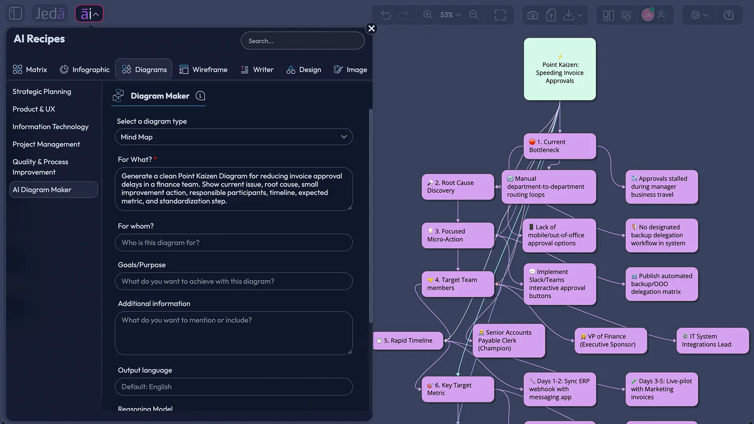Zoom in with the magnifier plus icon
The width and height of the screenshot is (754, 424).
pos(428,15)
